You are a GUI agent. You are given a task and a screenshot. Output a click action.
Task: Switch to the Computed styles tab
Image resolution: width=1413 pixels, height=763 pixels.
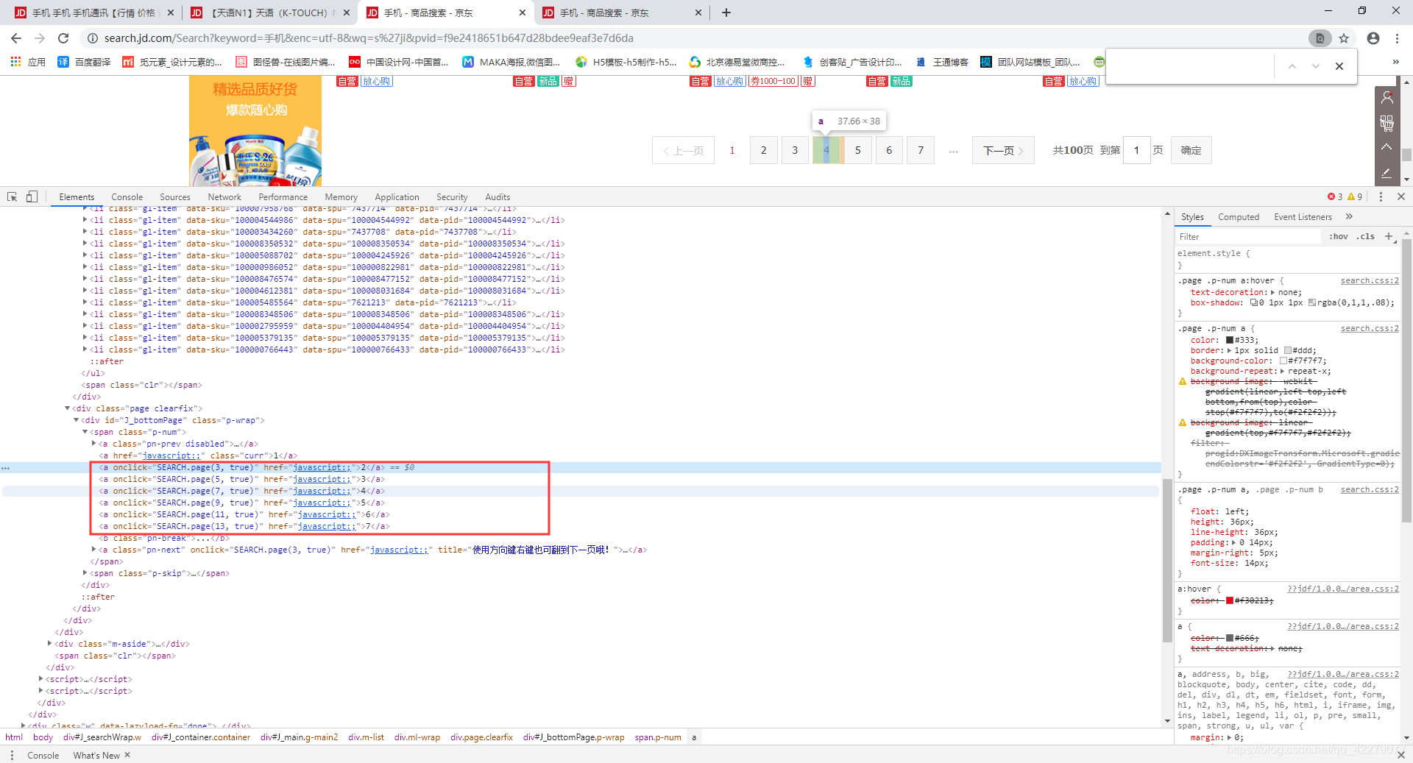pyautogui.click(x=1239, y=217)
